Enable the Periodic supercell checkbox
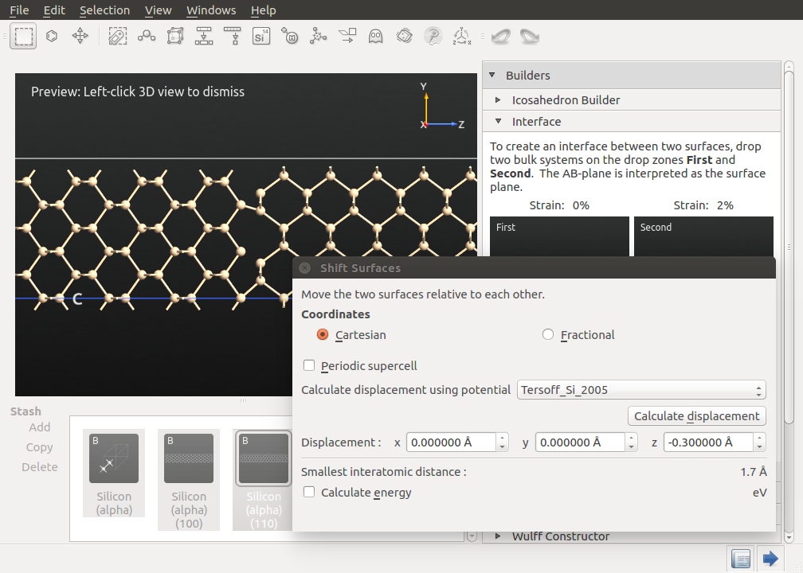This screenshot has height=573, width=803. [x=309, y=365]
